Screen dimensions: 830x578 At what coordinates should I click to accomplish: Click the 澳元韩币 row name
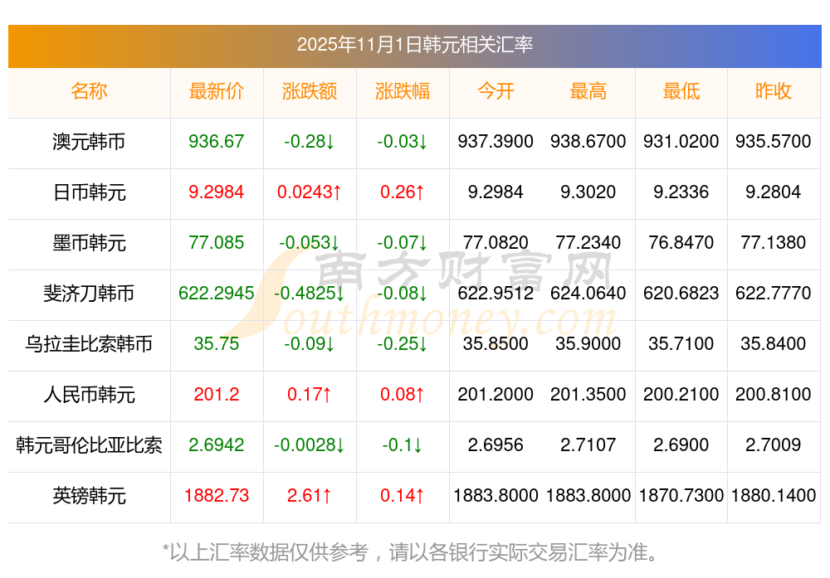89,142
